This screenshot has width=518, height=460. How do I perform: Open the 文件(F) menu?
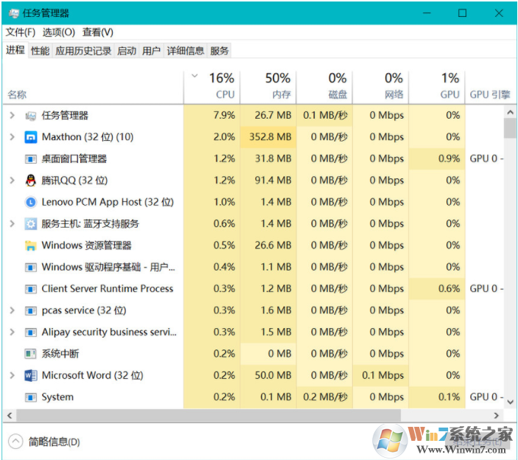[21, 32]
